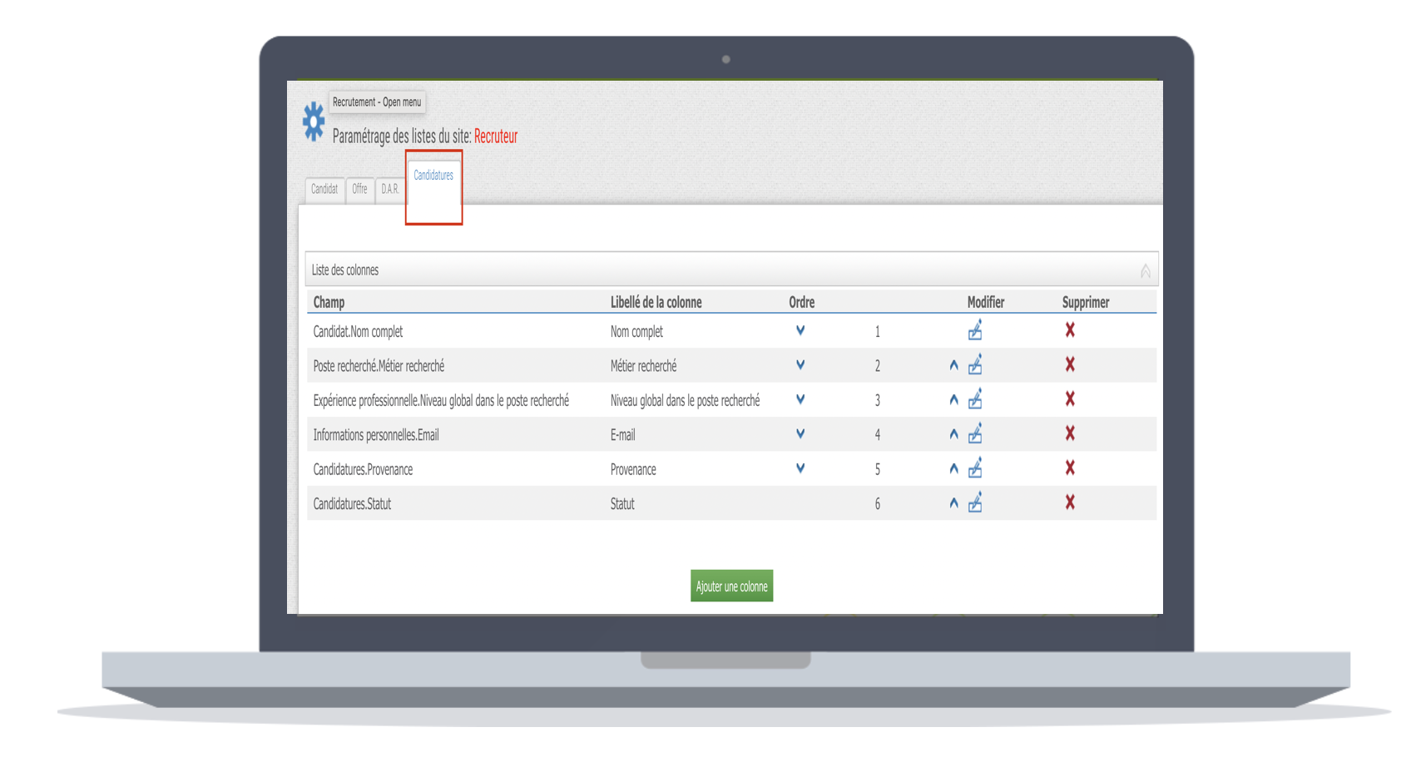This screenshot has height=762, width=1416.
Task: Move Statut column up
Action: 953,503
